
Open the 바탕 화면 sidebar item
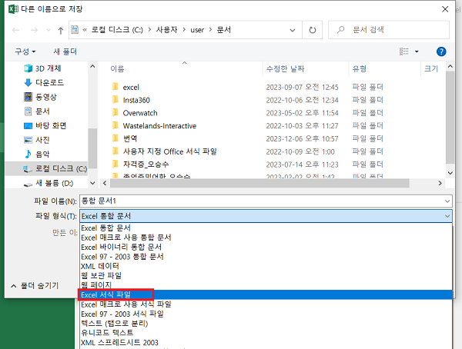(50, 125)
